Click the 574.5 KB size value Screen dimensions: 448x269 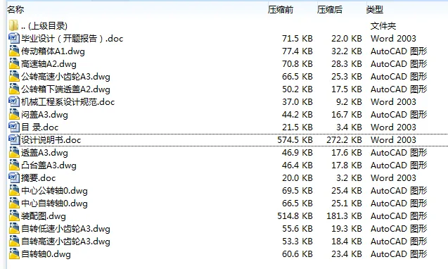tap(295, 140)
